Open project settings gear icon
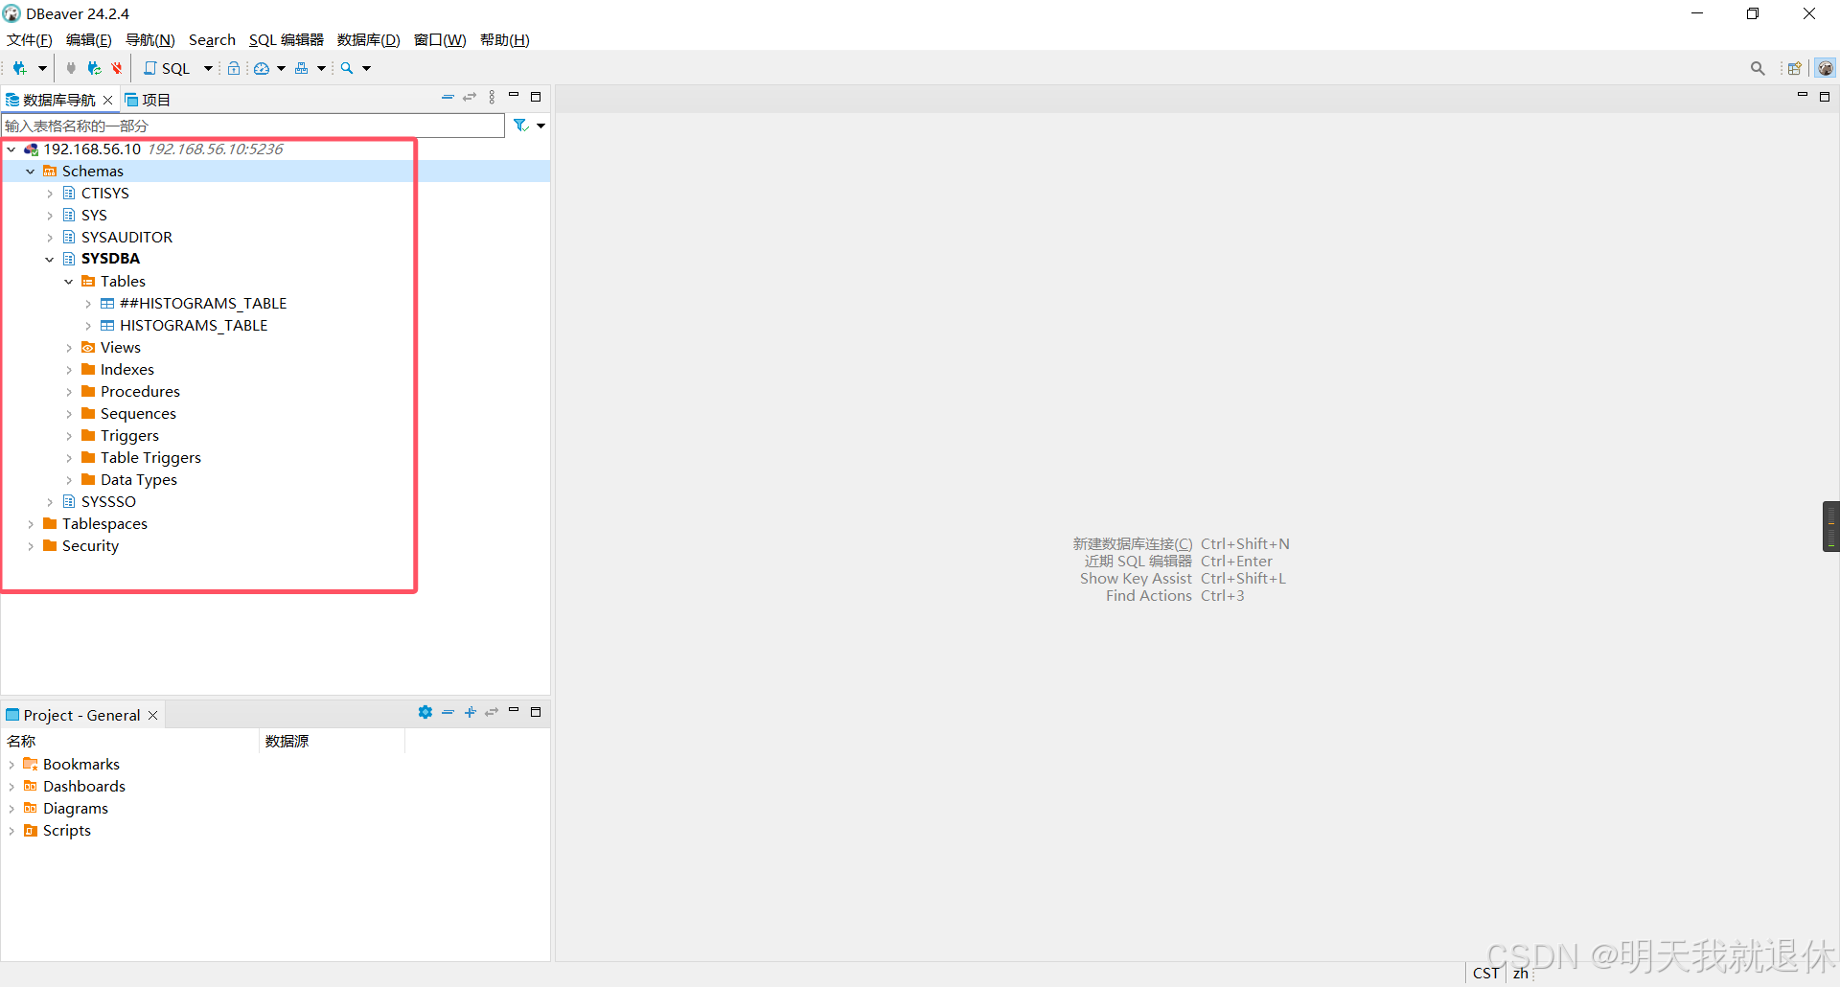This screenshot has width=1840, height=987. (425, 712)
